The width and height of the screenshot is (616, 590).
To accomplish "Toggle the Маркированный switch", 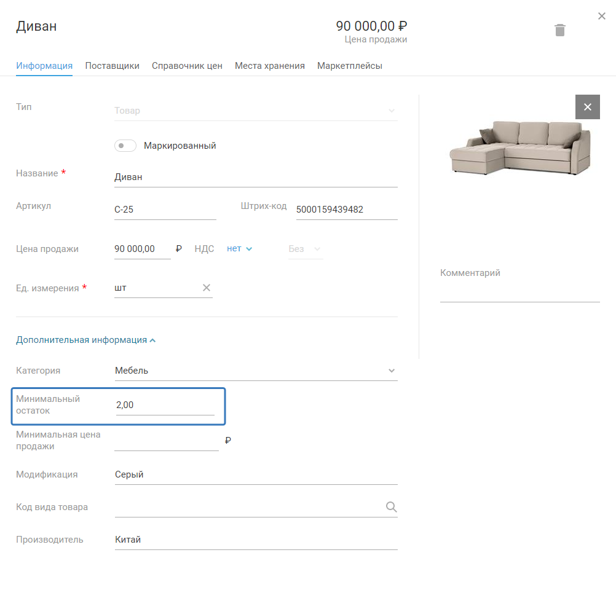I will [125, 146].
